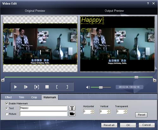
Task: Increase the Horizontal value with the up arrow
Action: pos(92,110)
